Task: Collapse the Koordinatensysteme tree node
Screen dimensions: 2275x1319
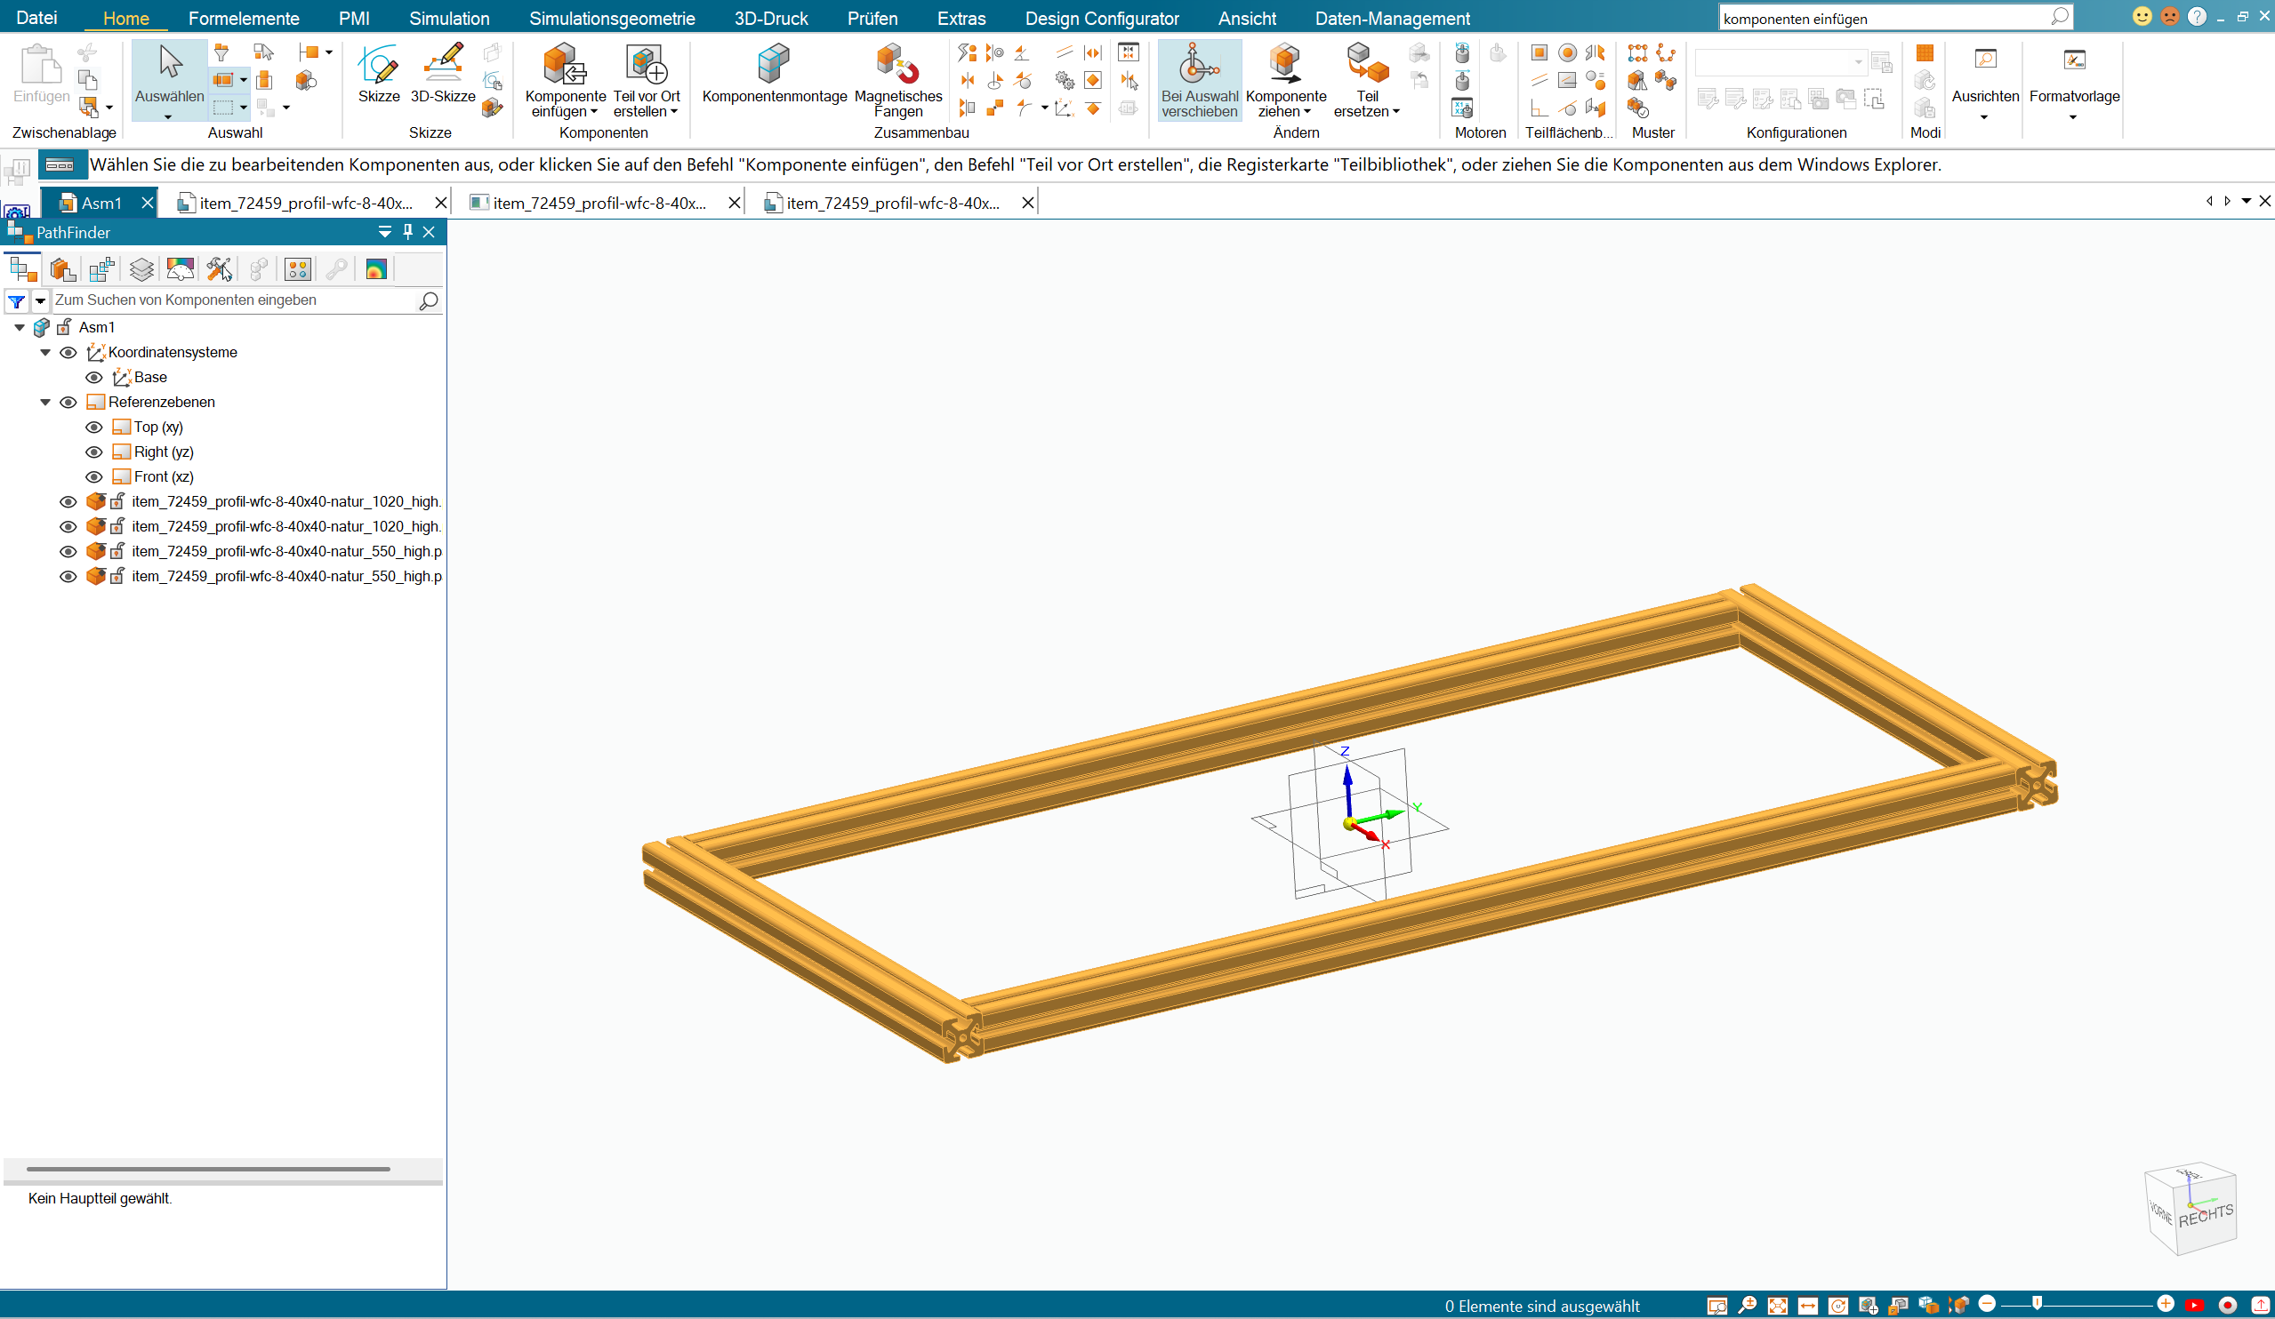Action: (45, 353)
